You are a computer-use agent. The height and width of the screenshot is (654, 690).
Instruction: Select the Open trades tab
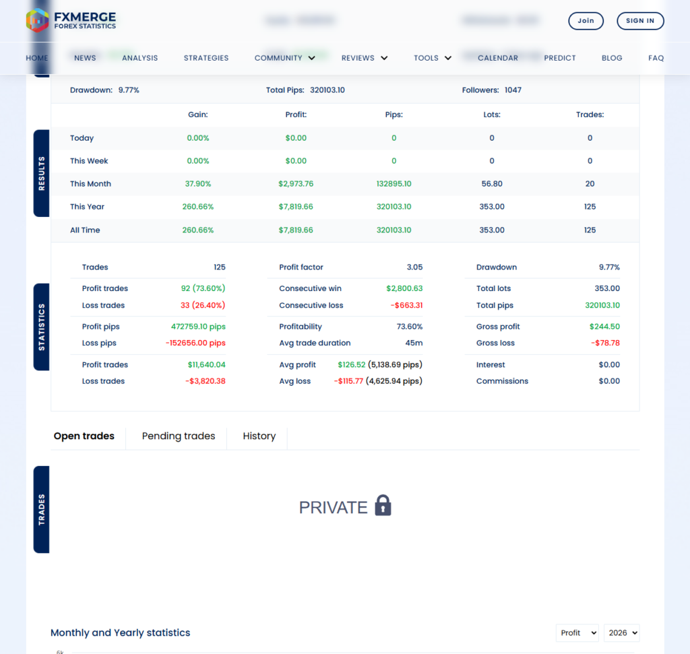tap(84, 436)
